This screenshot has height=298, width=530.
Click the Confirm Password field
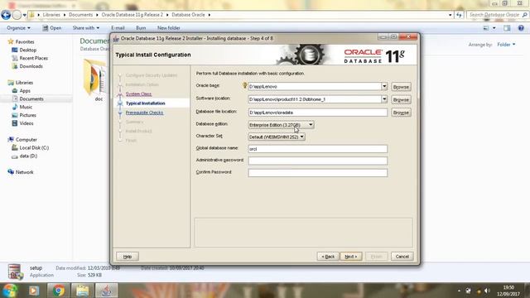pyautogui.click(x=318, y=173)
